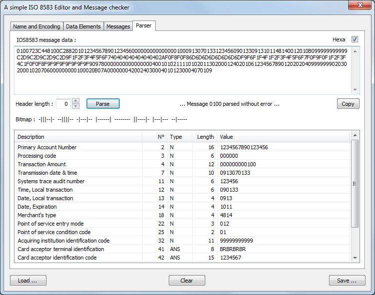Select the Systems trace audit number row
This screenshot has width=375, height=295.
(x=183, y=181)
